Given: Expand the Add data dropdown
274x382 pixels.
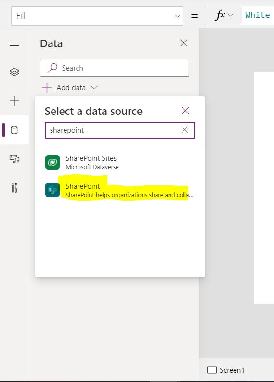Looking at the screenshot, I should click(94, 87).
